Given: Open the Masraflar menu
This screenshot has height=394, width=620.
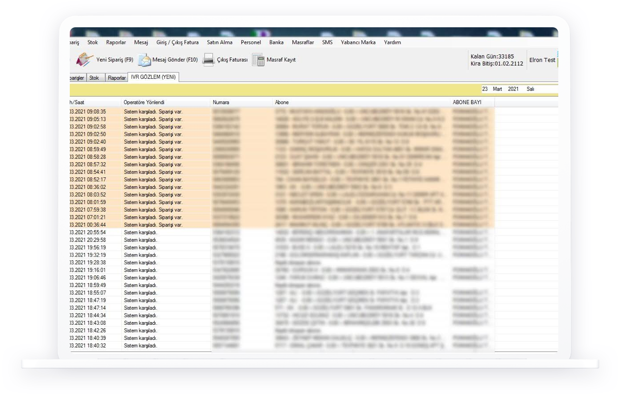Looking at the screenshot, I should [x=303, y=42].
